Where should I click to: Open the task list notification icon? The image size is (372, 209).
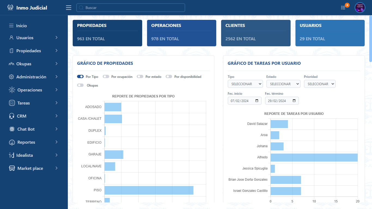[x=343, y=8]
